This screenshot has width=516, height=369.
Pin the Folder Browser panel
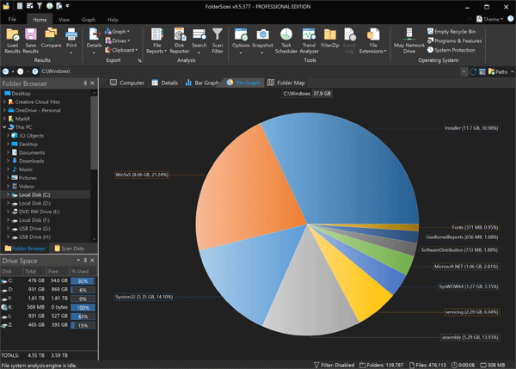[85, 83]
